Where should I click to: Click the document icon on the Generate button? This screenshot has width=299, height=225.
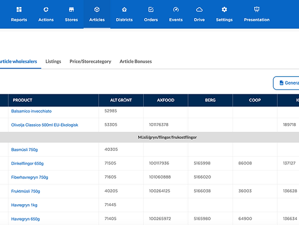tap(281, 83)
